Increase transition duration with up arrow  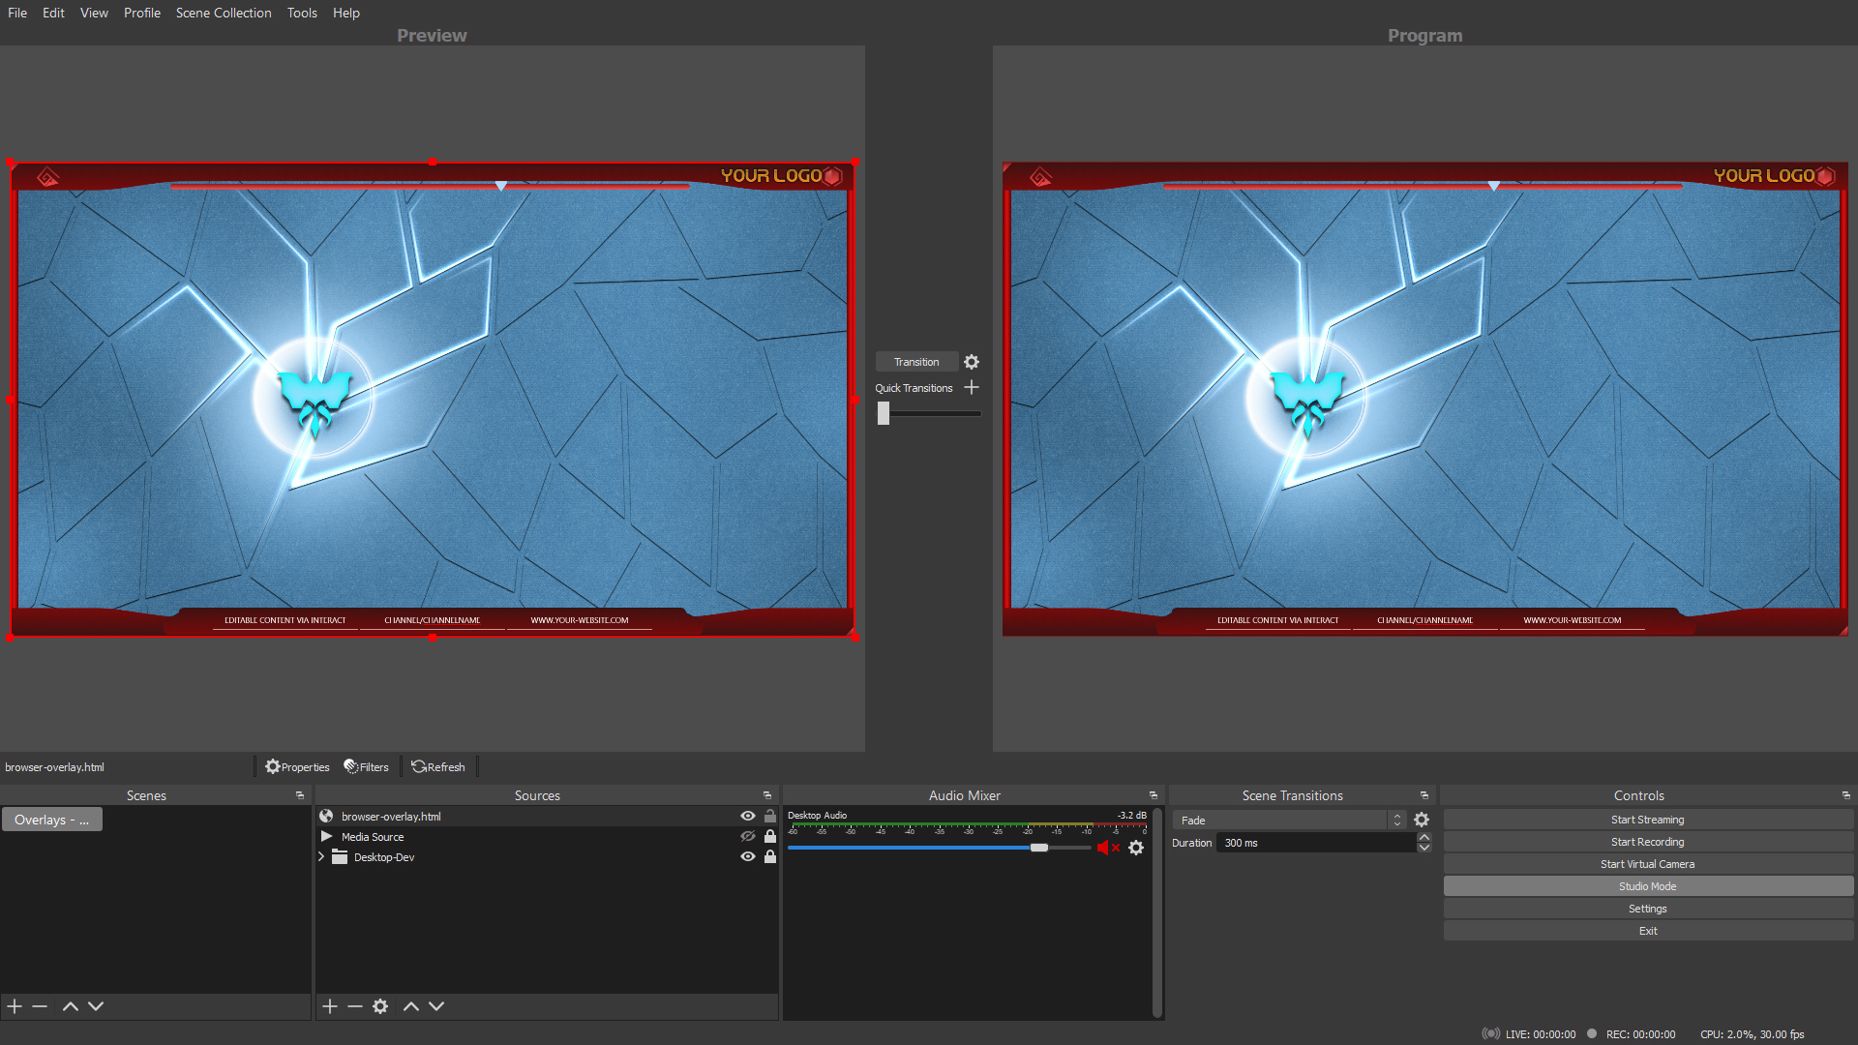1423,838
